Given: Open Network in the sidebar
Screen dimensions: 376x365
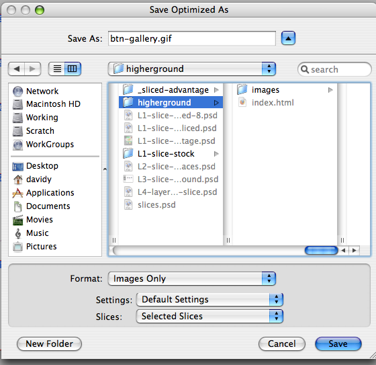Looking at the screenshot, I should click(36, 91).
